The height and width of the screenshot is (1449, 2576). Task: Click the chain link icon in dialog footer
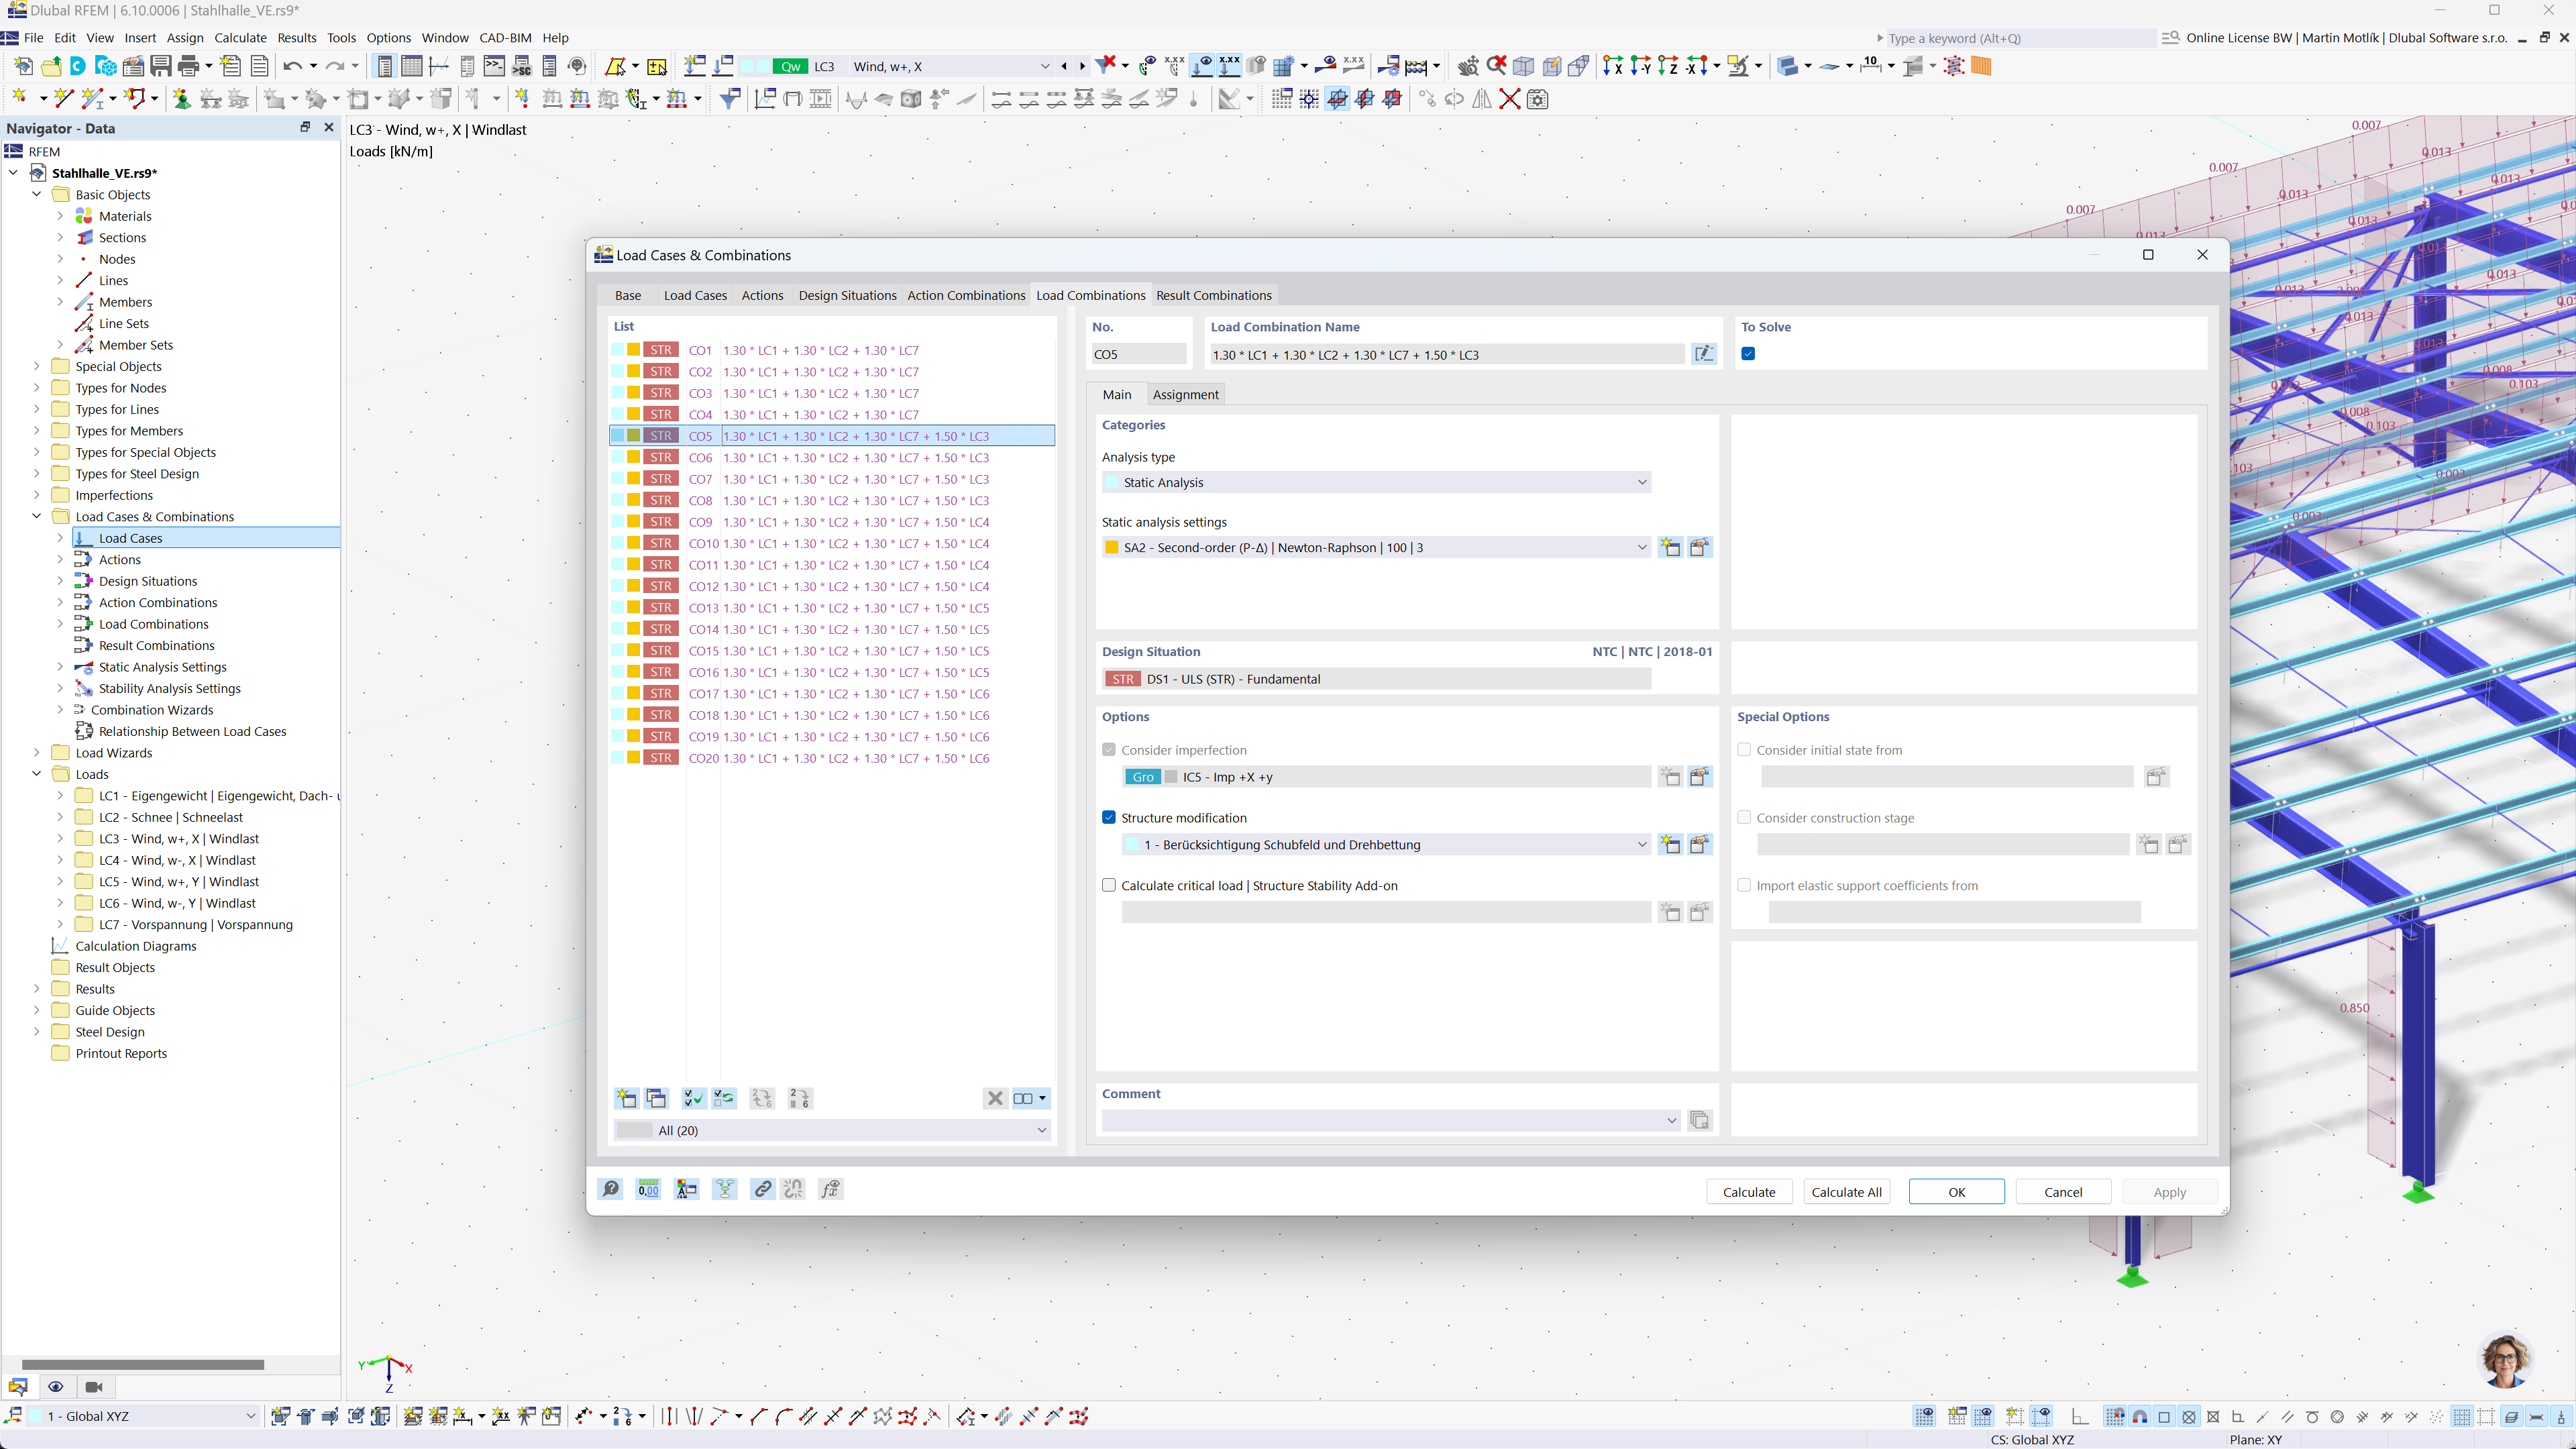click(x=762, y=1189)
